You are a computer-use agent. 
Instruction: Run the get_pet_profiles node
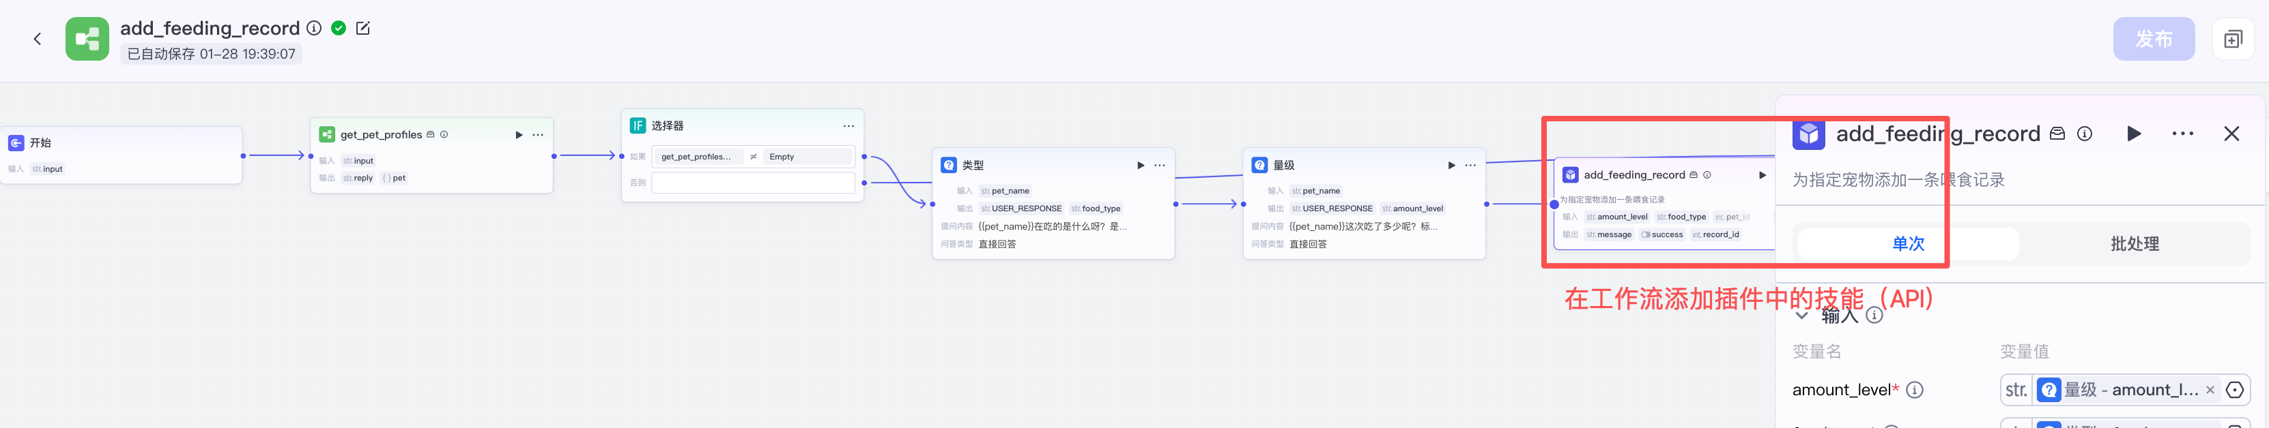point(519,134)
